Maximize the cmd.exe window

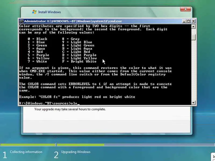pos(189,21)
